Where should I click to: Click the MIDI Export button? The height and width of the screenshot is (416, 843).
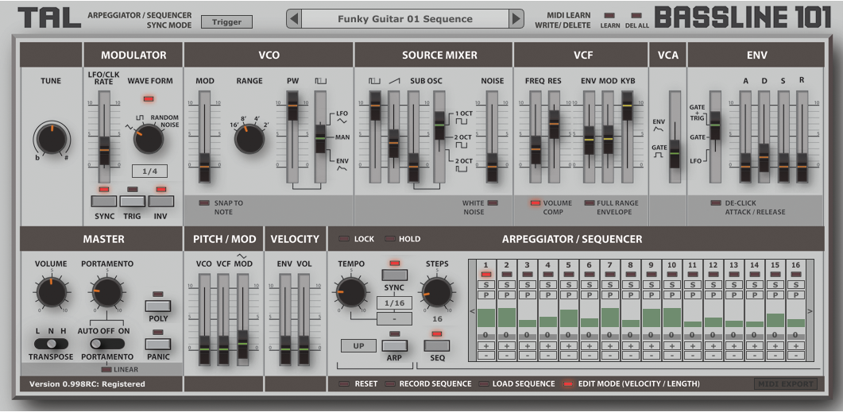[x=784, y=384]
